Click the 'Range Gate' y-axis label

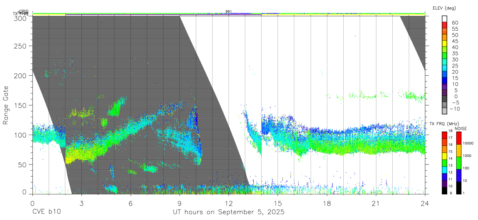pyautogui.click(x=6, y=105)
